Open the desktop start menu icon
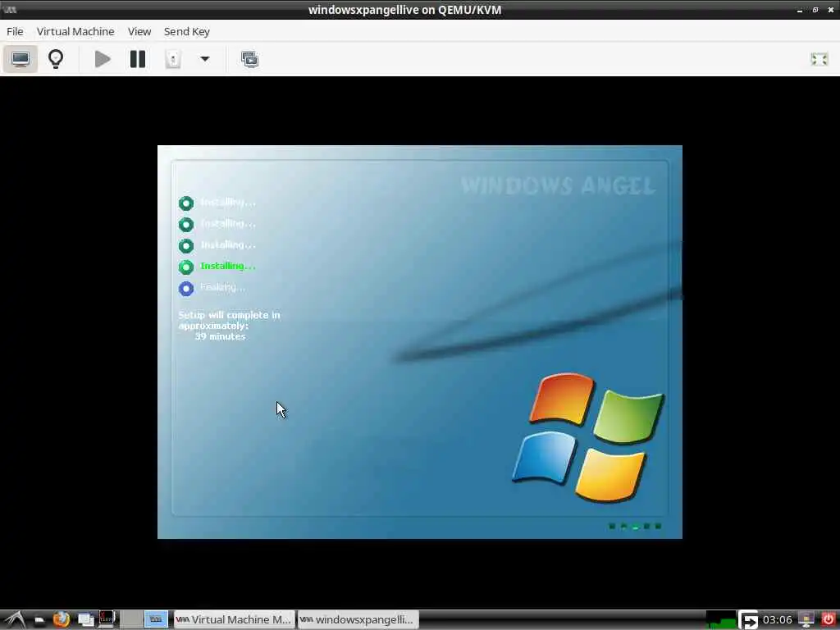The width and height of the screenshot is (840, 630). click(x=14, y=620)
